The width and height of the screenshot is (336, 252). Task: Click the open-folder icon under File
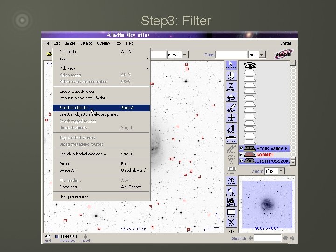[x=49, y=53]
